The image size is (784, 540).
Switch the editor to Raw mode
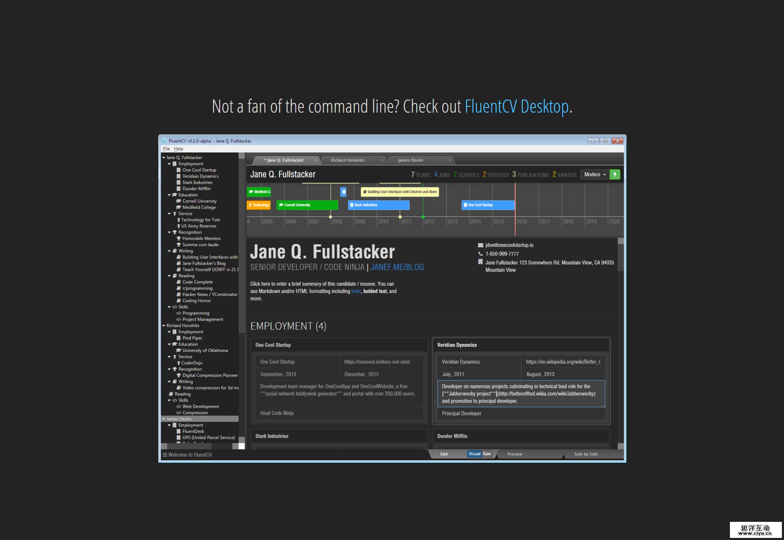(487, 454)
